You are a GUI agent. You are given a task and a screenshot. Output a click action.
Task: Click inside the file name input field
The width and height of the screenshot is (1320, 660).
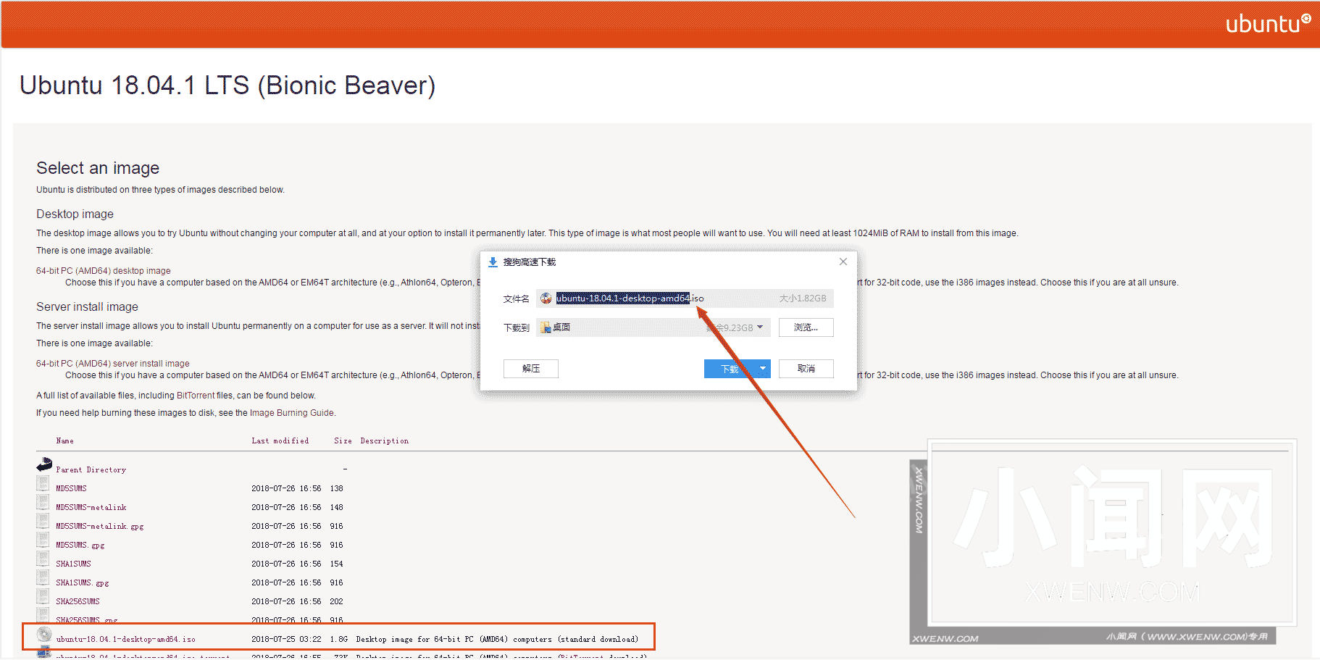[685, 298]
